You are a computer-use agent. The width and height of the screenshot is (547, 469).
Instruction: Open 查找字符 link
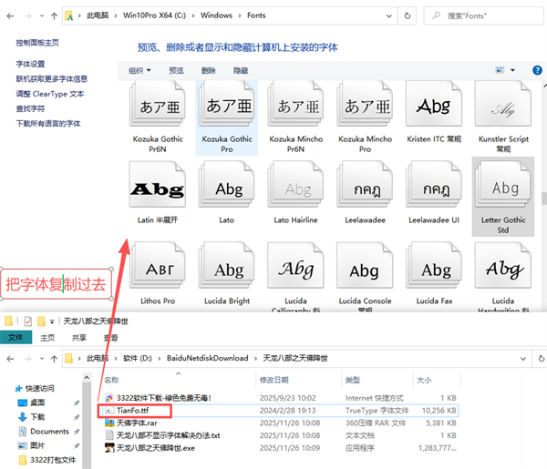click(30, 108)
